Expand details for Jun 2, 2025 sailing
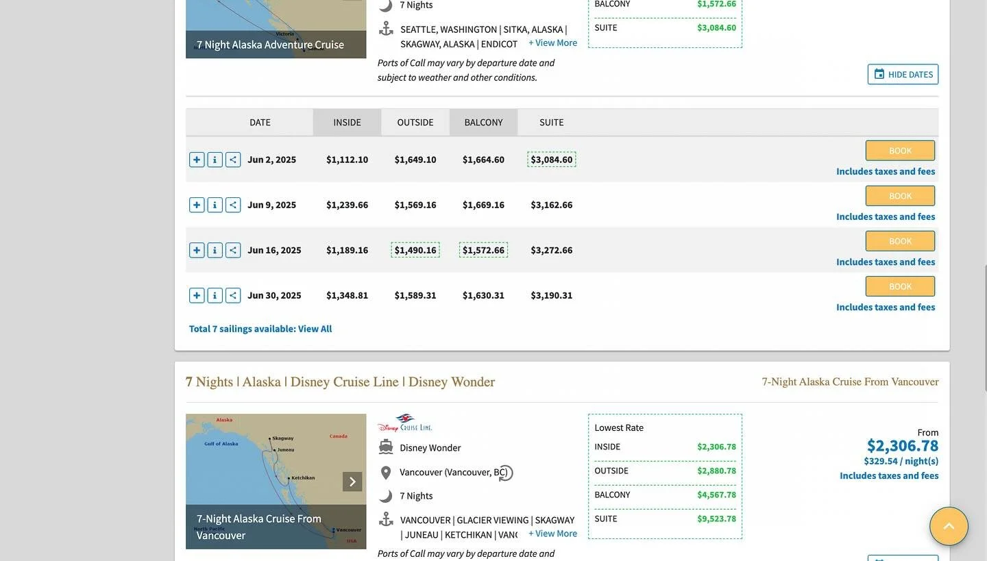Image resolution: width=987 pixels, height=561 pixels. (197, 160)
